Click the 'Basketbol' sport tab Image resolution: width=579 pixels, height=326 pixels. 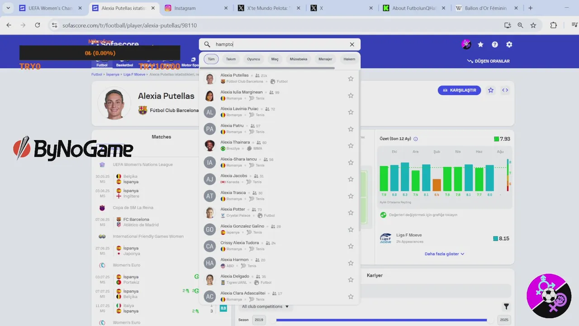(x=124, y=65)
